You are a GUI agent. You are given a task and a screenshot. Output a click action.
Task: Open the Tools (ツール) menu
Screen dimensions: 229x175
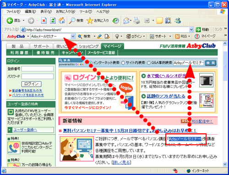86,11
